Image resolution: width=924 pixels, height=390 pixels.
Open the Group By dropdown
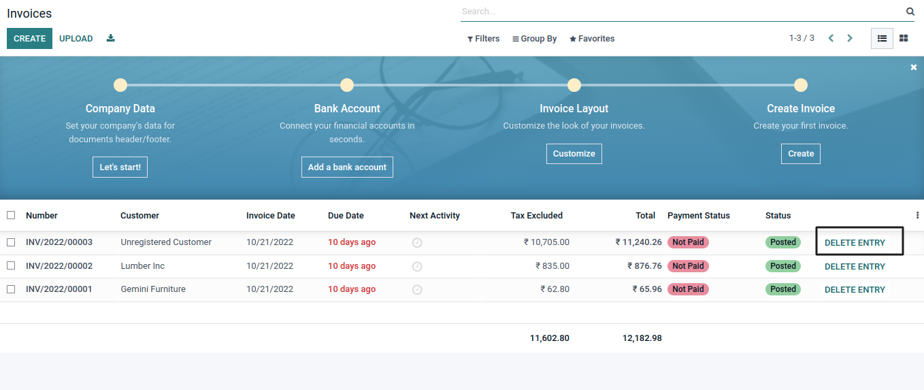click(534, 39)
